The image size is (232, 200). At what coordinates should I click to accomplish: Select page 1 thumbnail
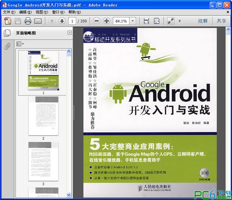(43, 71)
